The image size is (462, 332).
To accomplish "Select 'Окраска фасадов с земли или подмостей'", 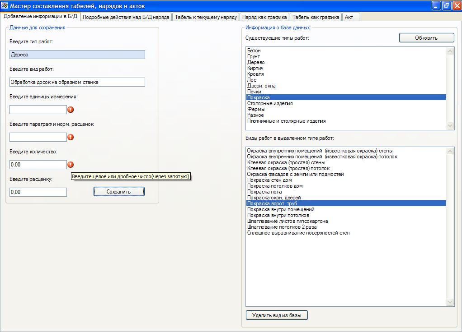I will (x=346, y=175).
